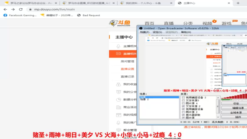Open the Bad Request bookmark
247x139 pixels.
pos(89,15)
